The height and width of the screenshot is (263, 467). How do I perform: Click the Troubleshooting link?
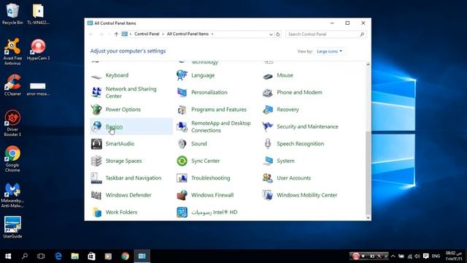click(211, 178)
